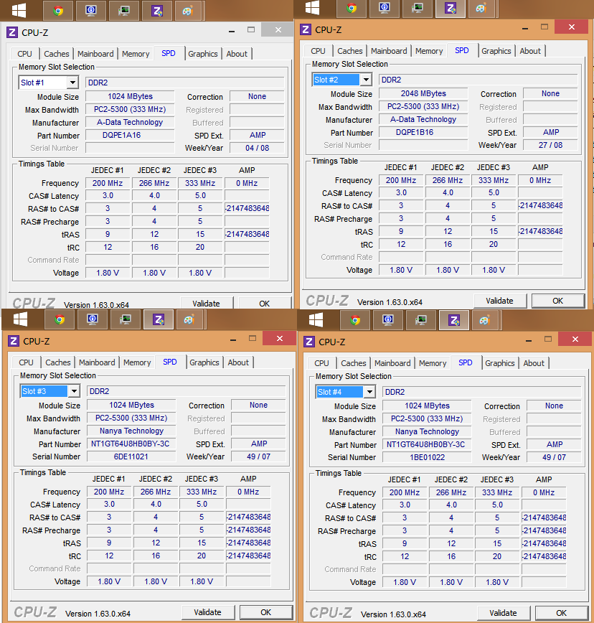The width and height of the screenshot is (594, 623).
Task: Switch to the CPU tab in the Slot #1 window
Action: 24,54
